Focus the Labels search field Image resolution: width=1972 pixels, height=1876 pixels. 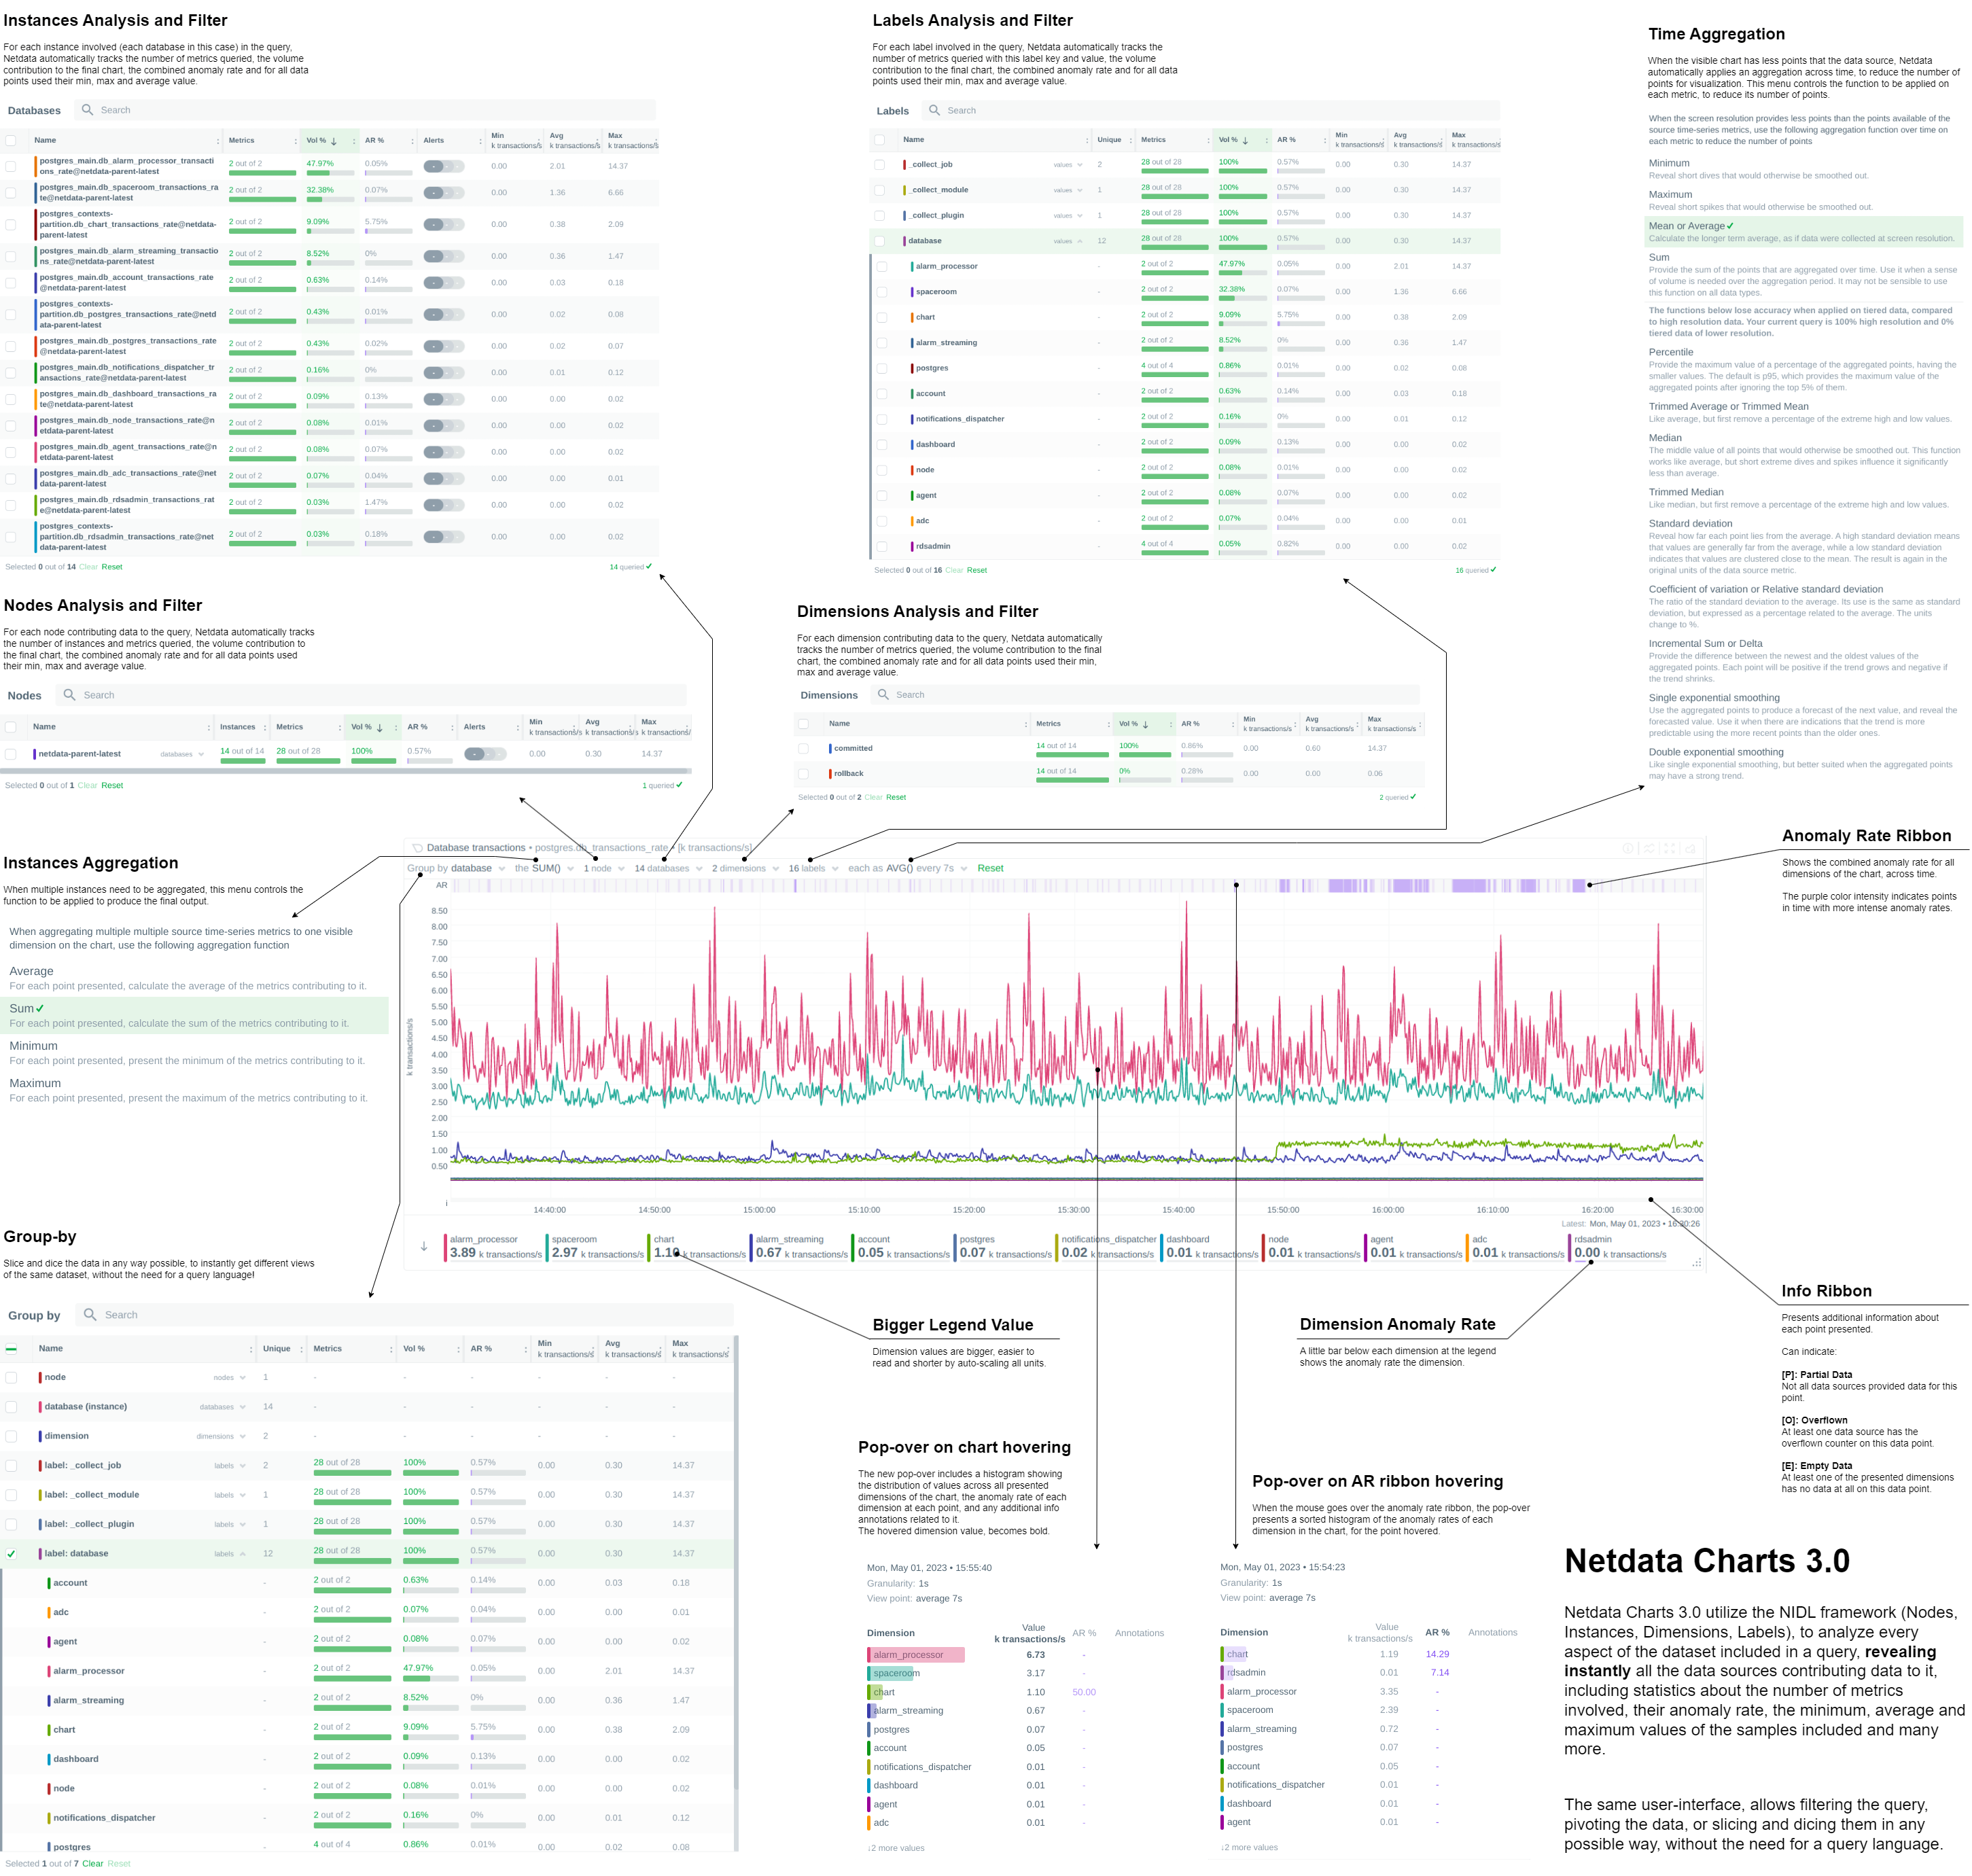pyautogui.click(x=1100, y=111)
